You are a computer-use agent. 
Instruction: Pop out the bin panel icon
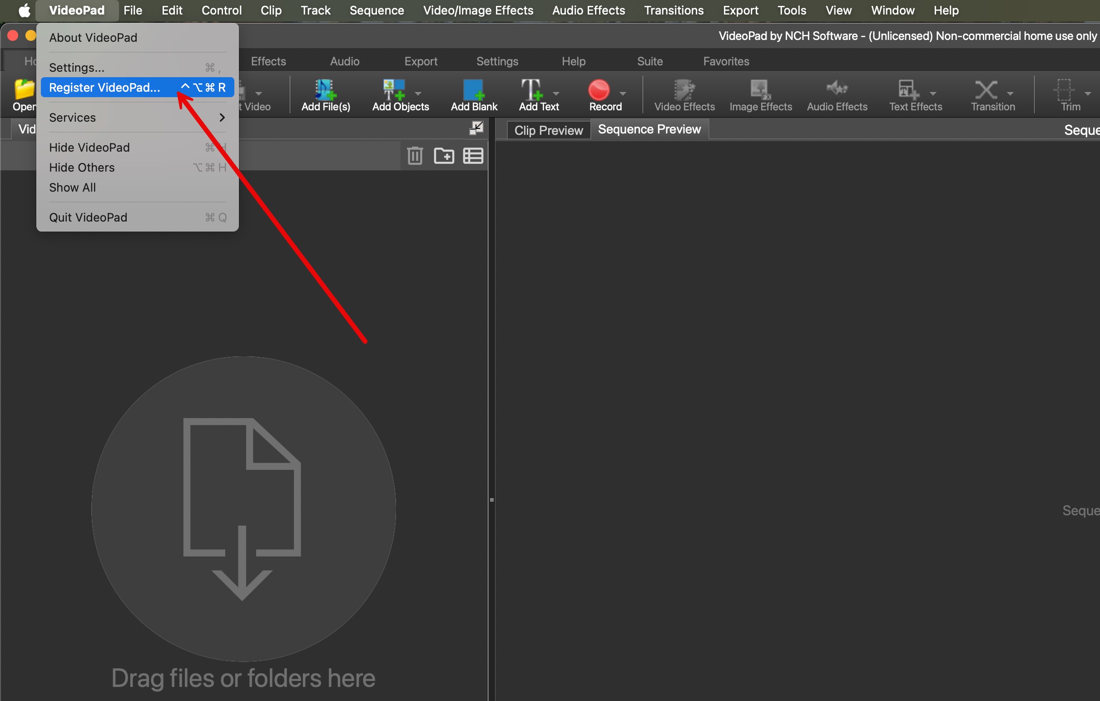[476, 128]
